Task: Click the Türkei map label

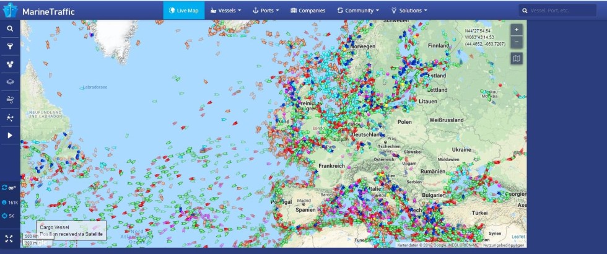Action: click(x=479, y=212)
